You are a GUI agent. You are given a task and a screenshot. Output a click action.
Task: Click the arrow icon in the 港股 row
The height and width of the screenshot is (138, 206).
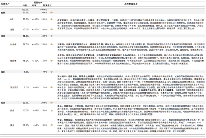click(x=52, y=30)
